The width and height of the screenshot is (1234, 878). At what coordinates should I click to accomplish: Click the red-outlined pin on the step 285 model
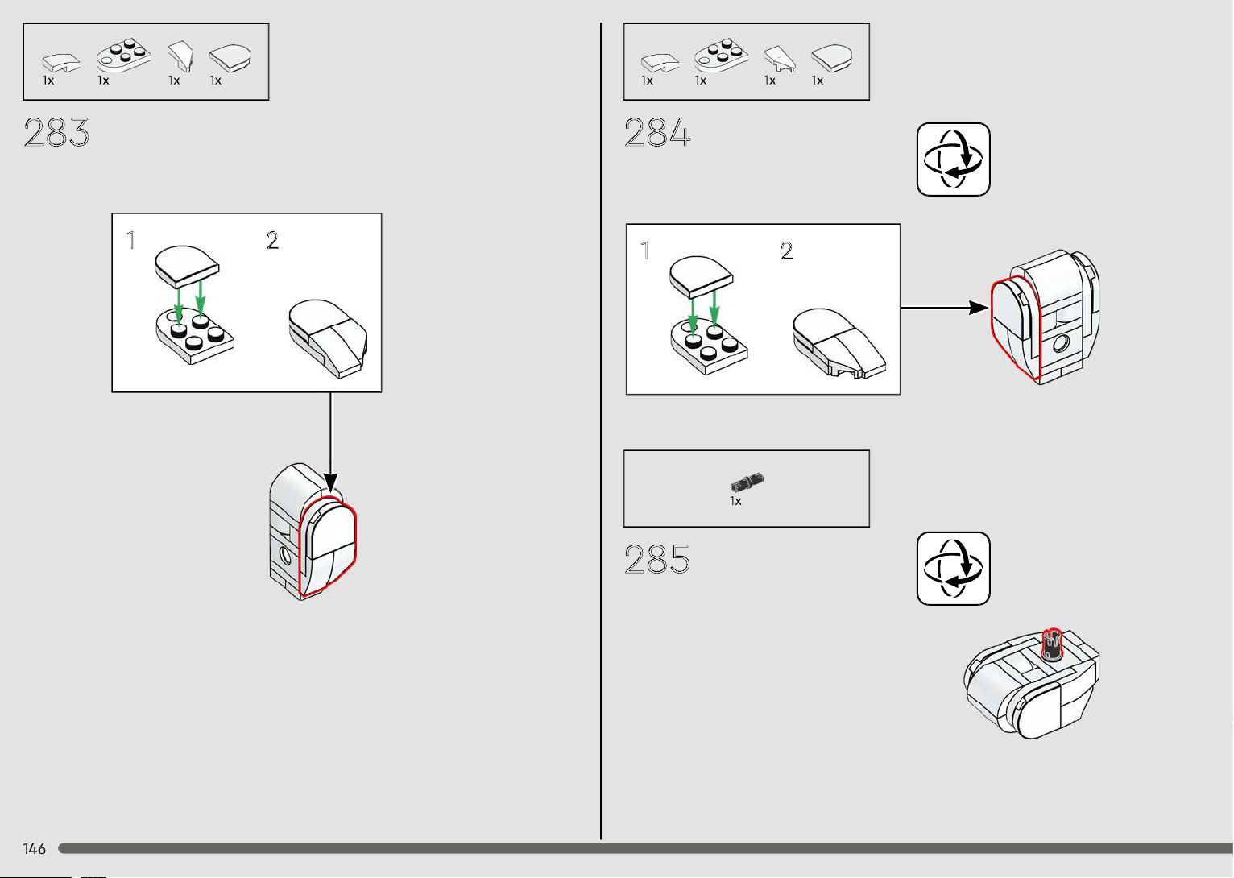click(1051, 644)
